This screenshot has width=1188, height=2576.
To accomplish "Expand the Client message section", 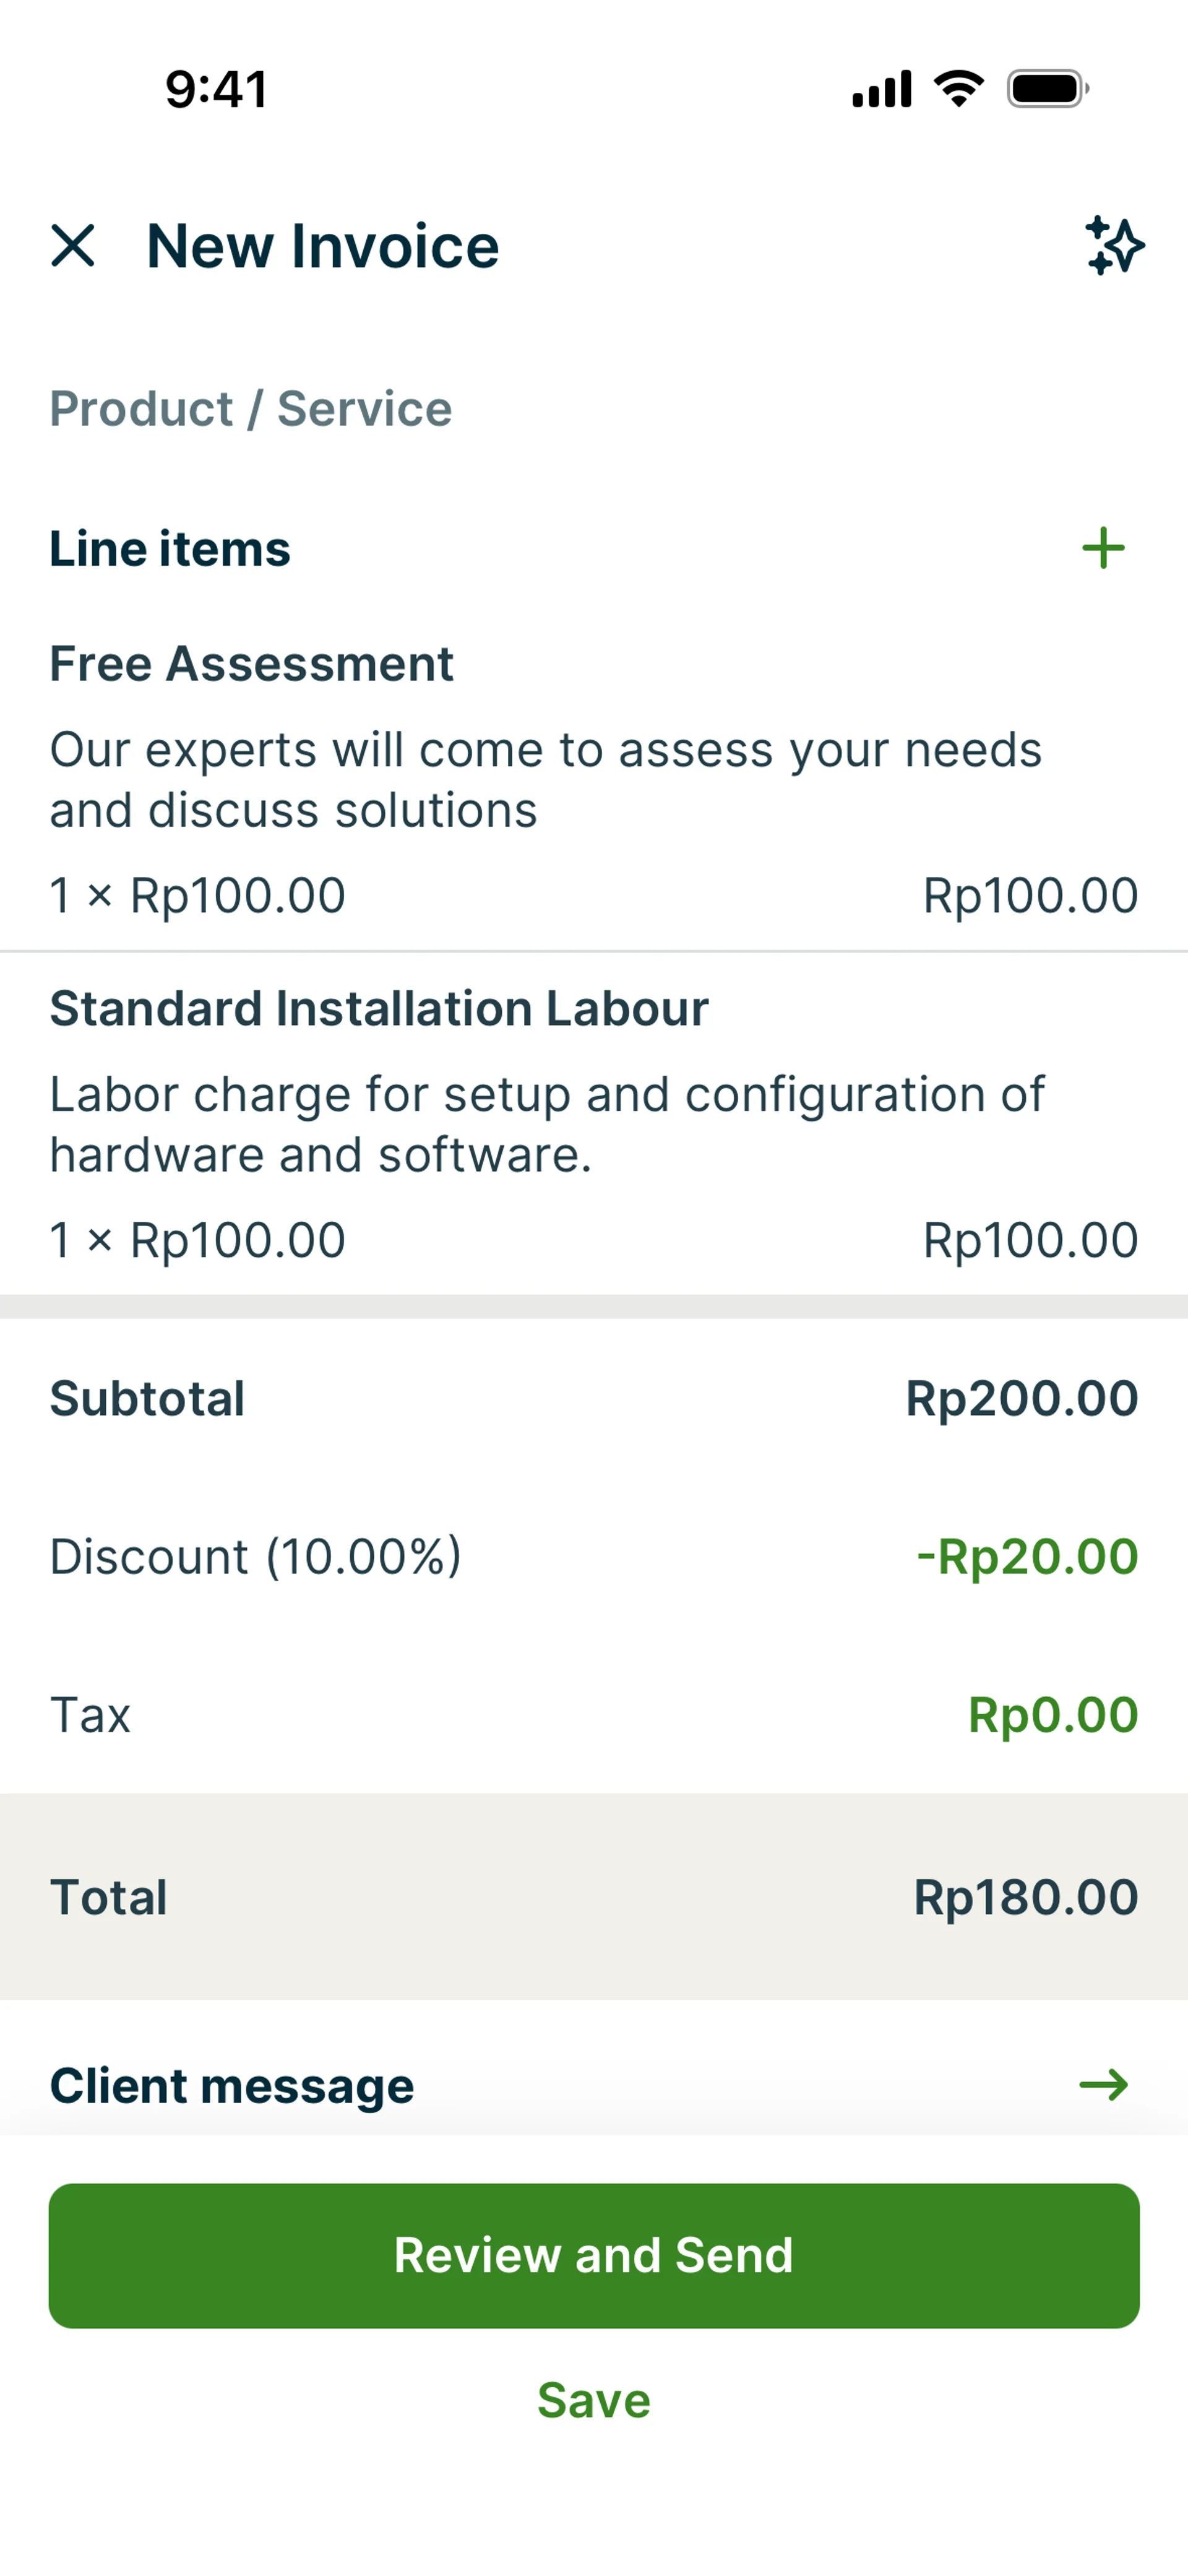I will point(232,2086).
